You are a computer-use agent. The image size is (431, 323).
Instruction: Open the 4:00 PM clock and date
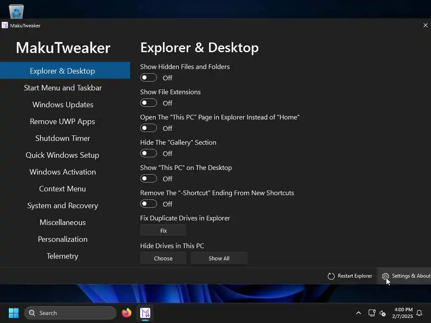(x=403, y=313)
